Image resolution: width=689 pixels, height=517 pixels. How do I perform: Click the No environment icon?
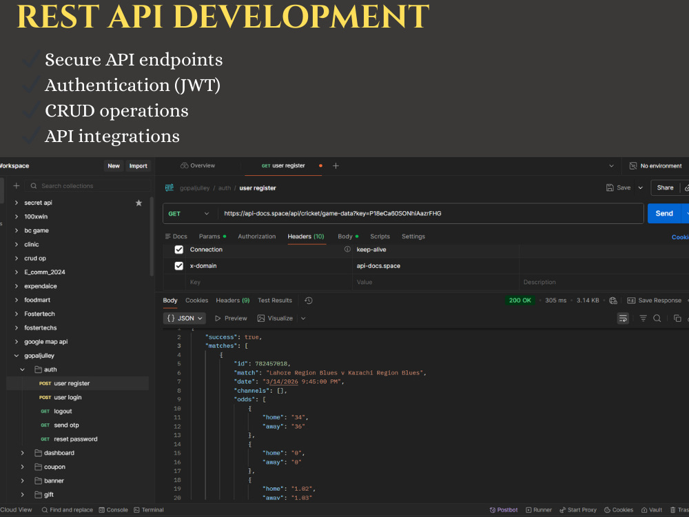pos(633,165)
